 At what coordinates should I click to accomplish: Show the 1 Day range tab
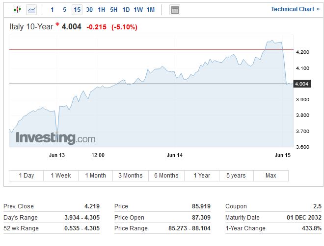(27, 176)
